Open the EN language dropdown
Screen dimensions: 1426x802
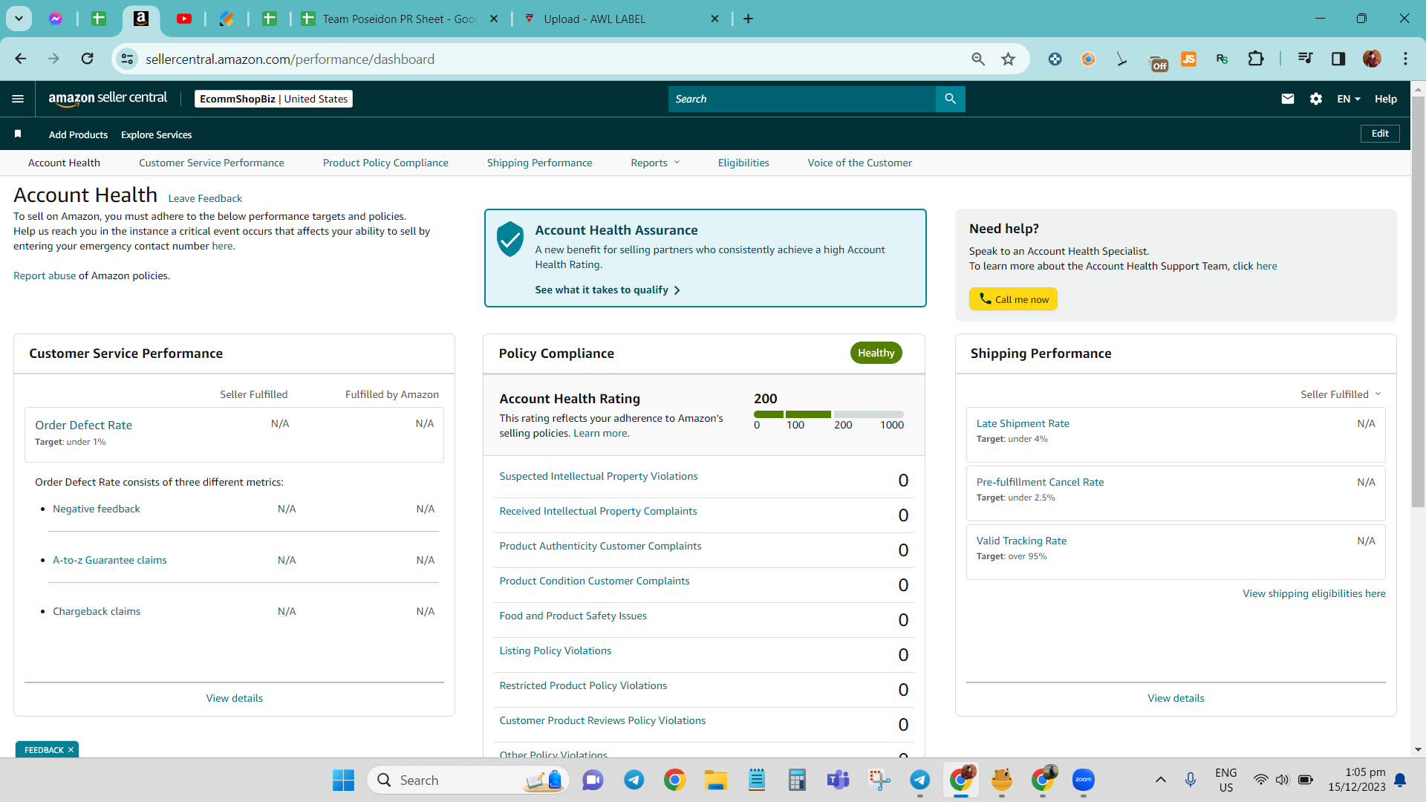point(1349,99)
